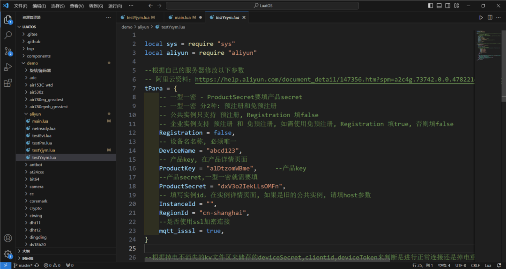Go forward with the navigation arrow
The image size is (506, 269).
pyautogui.click(x=159, y=6)
